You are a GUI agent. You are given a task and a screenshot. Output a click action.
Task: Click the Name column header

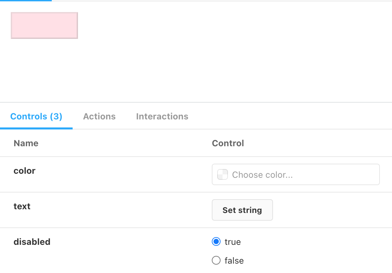(x=26, y=143)
